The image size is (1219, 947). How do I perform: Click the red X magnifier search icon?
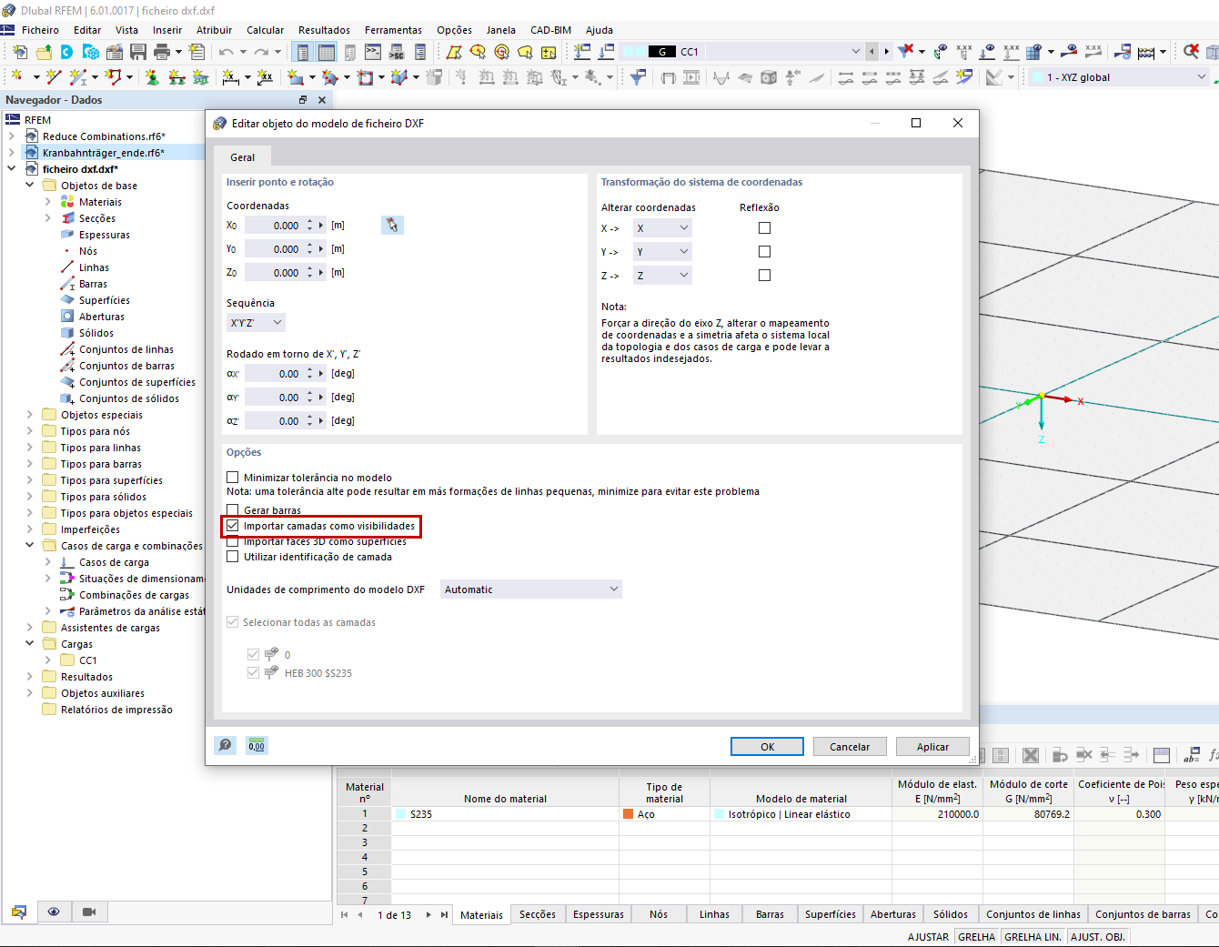pyautogui.click(x=1191, y=51)
